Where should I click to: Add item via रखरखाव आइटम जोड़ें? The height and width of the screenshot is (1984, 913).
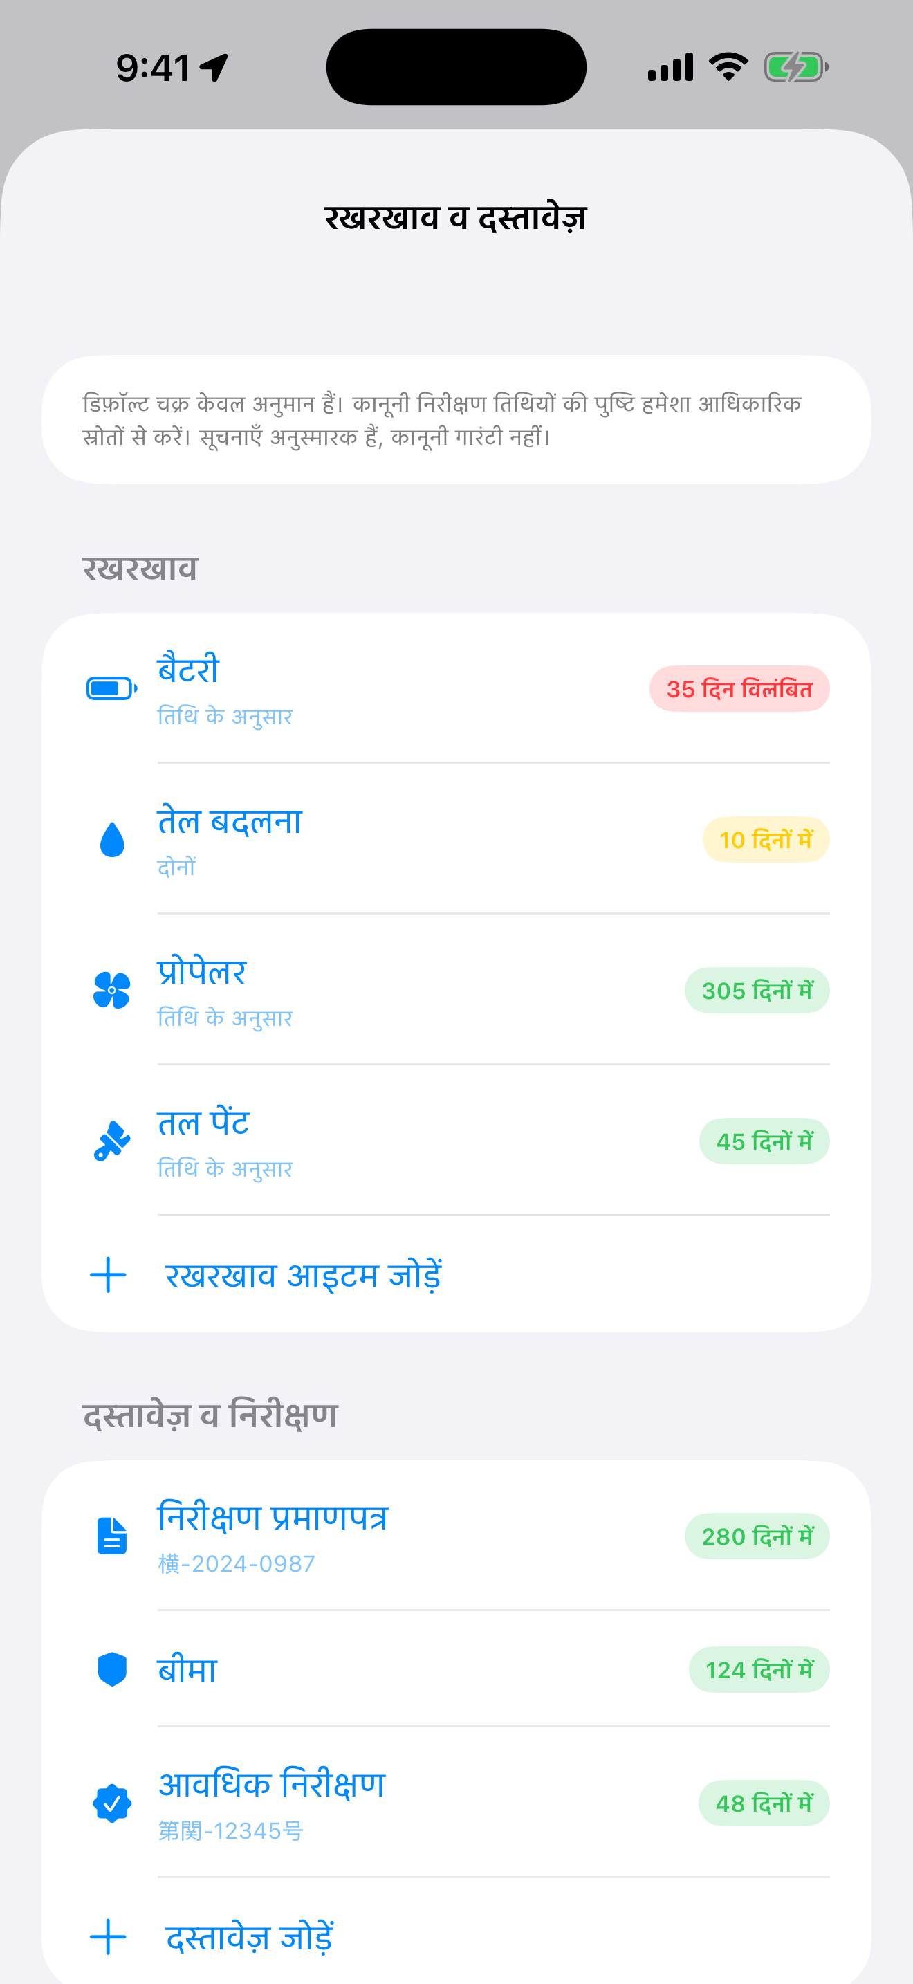(456, 1275)
